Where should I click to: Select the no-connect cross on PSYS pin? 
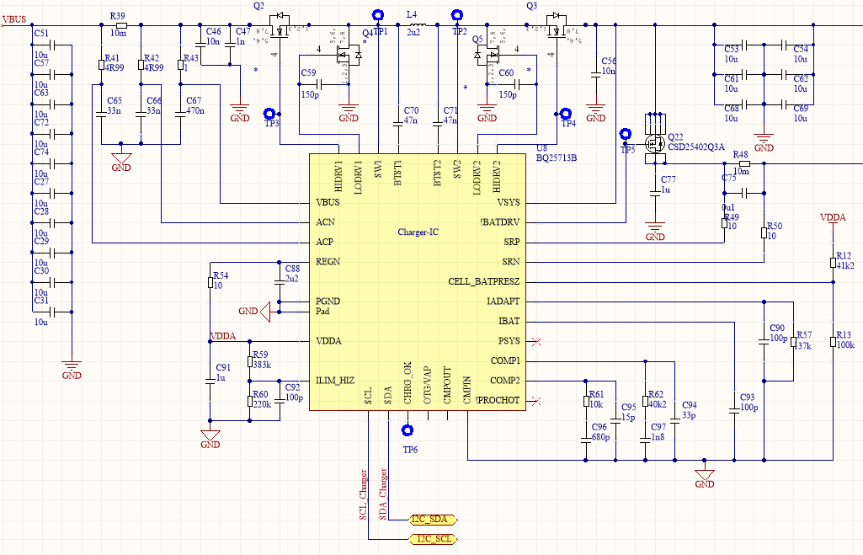[x=536, y=342]
